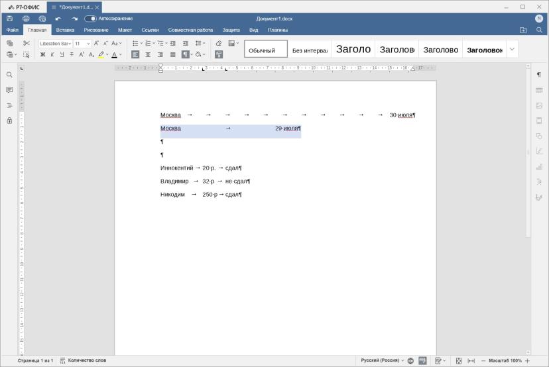Print the document using the printer icon
This screenshot has width=549, height=367.
(x=26, y=19)
